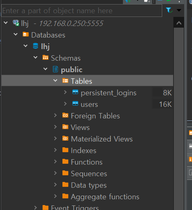
Task: Expand the users table chevron
Action: click(x=65, y=104)
